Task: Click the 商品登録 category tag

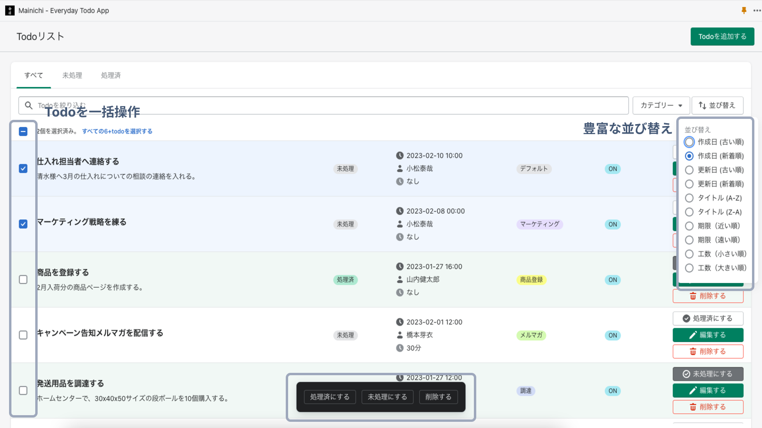Action: (x=531, y=280)
